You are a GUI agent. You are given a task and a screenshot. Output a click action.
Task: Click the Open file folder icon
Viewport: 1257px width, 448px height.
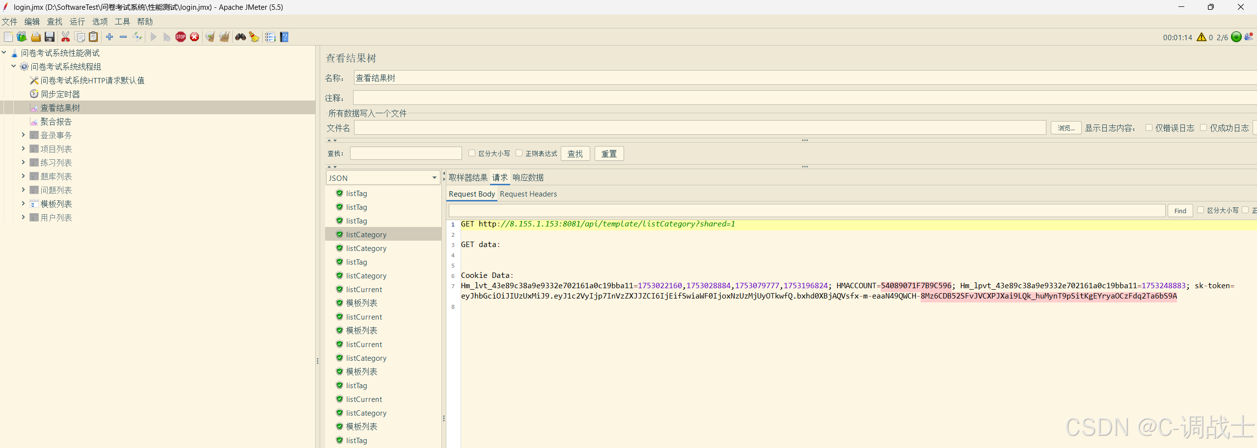35,37
